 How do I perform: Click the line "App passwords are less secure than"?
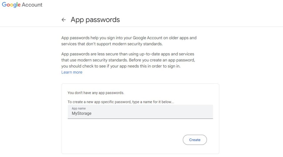[128, 54]
